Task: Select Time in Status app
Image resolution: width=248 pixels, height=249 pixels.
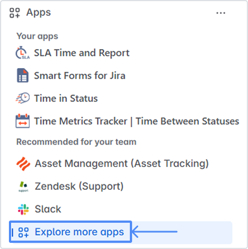Action: [x=66, y=98]
